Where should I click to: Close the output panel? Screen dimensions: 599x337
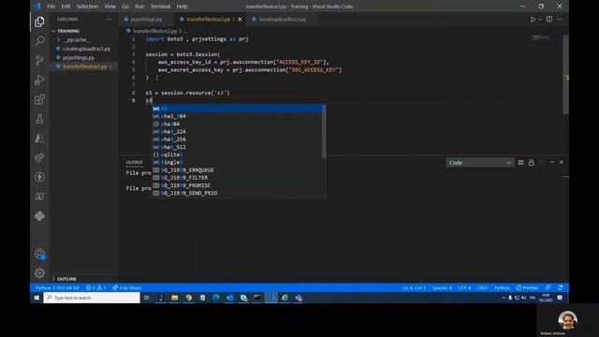[x=562, y=162]
